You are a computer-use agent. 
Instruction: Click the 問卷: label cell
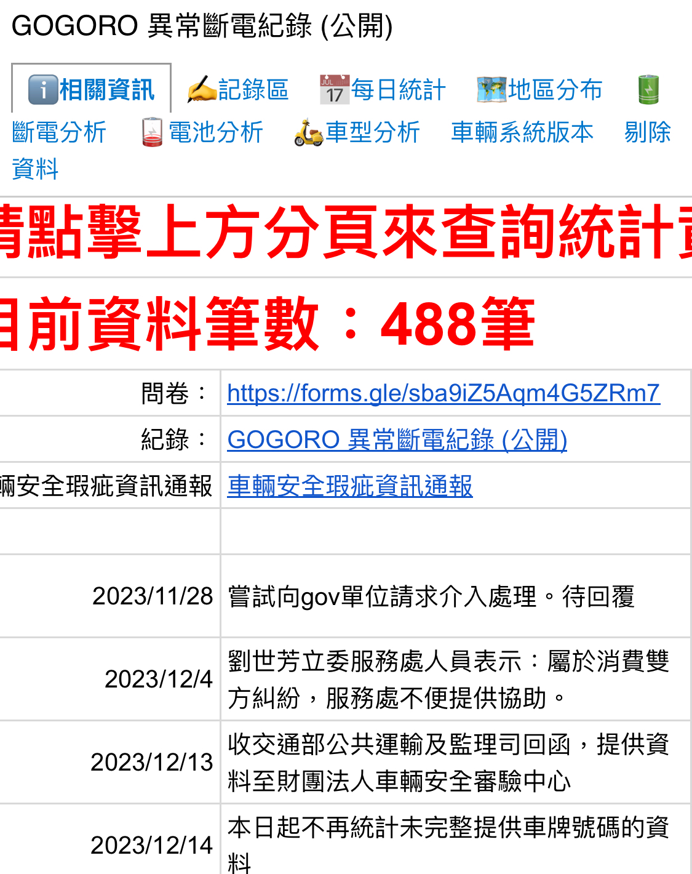(109, 393)
